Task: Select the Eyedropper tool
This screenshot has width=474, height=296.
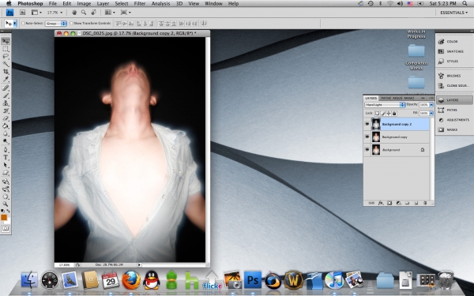Action: (x=6, y=79)
